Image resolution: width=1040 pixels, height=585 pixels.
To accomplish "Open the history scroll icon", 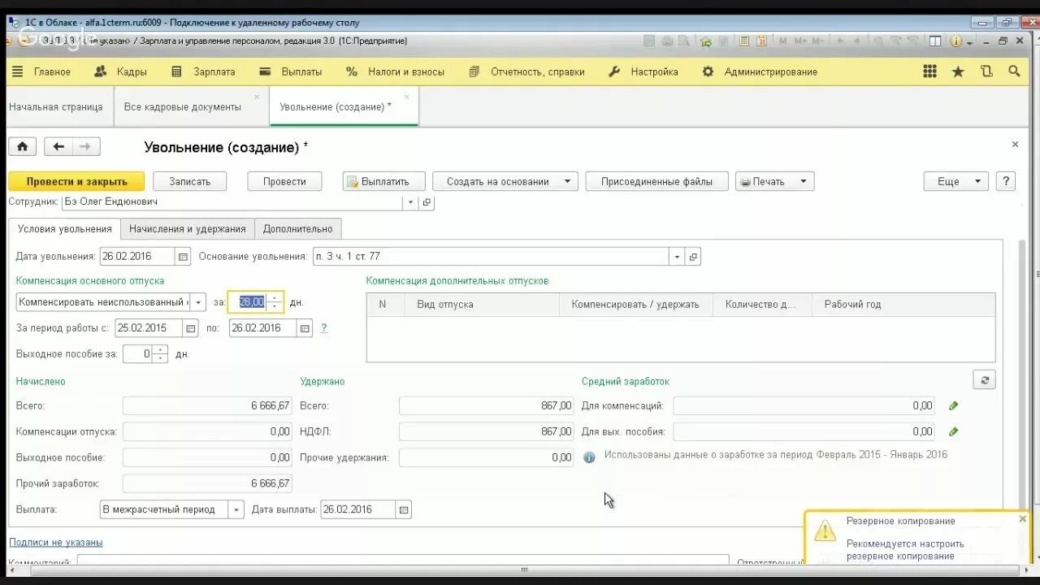I will click(986, 71).
